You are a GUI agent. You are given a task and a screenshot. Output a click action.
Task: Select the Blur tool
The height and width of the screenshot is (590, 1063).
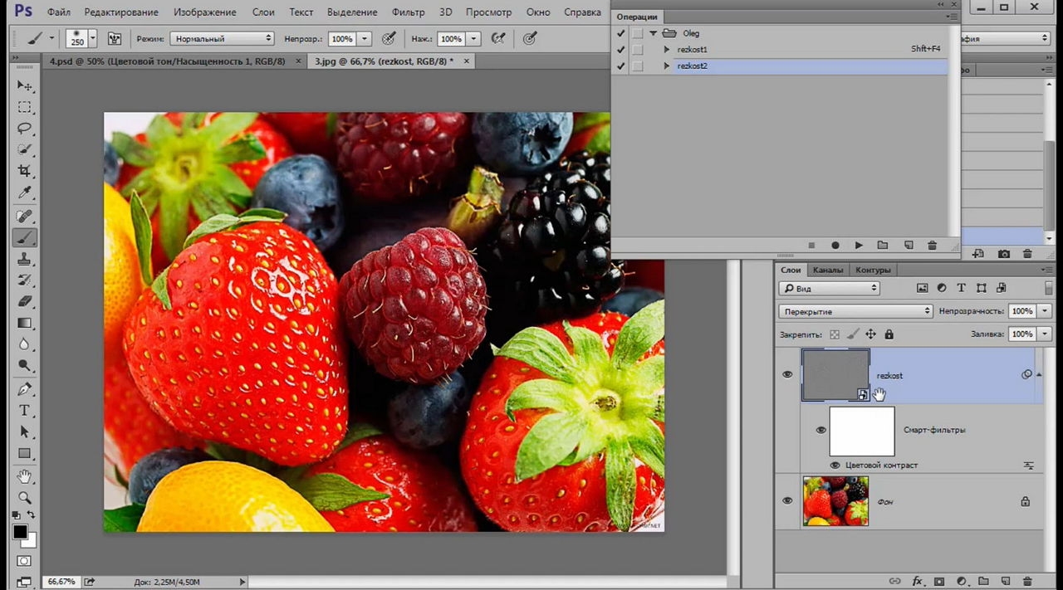click(25, 344)
